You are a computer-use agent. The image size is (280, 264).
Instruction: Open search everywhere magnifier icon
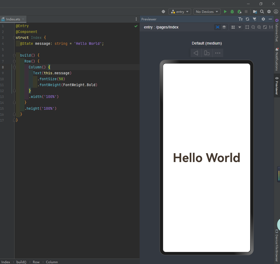(262, 12)
